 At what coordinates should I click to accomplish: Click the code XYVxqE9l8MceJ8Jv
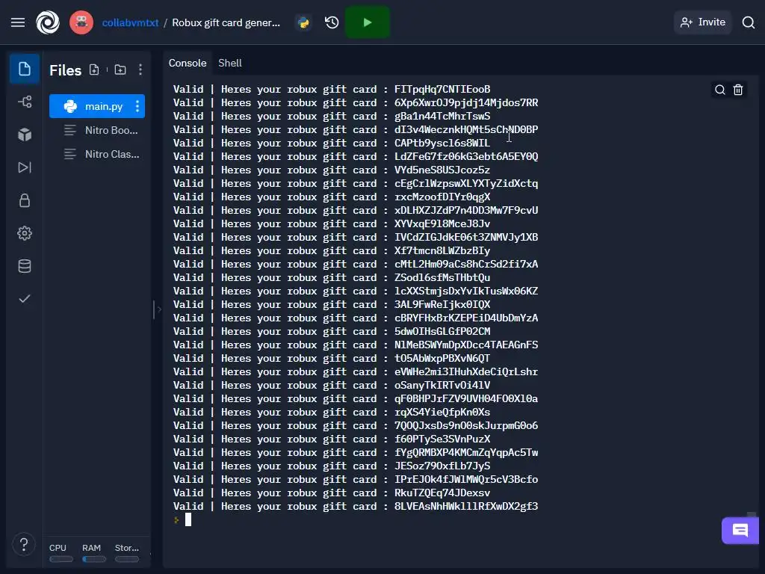pyautogui.click(x=442, y=223)
